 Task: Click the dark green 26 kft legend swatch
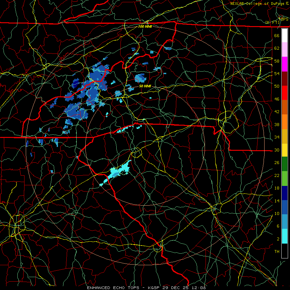point(285,164)
